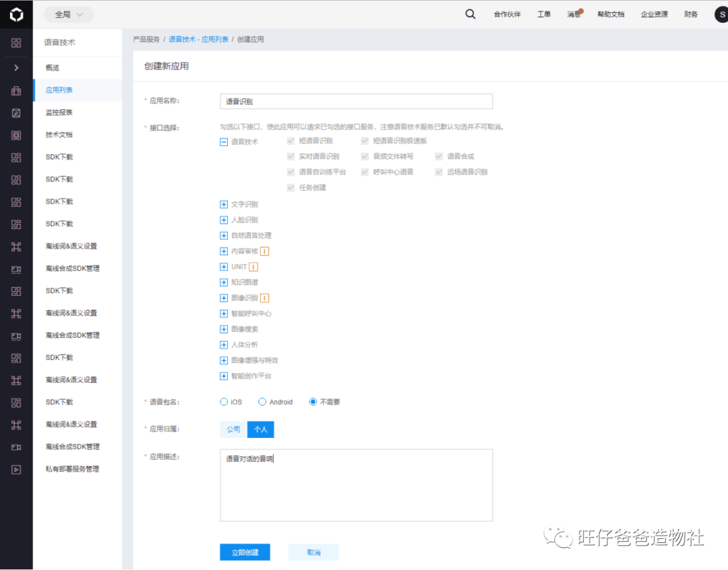Click the cloud console logo icon
Screen dimensions: 728x570
pos(16,14)
